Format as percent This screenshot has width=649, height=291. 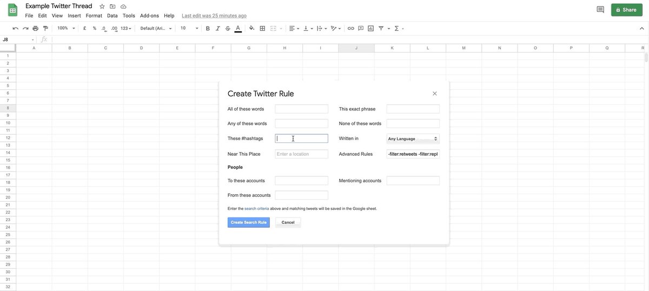coord(94,28)
